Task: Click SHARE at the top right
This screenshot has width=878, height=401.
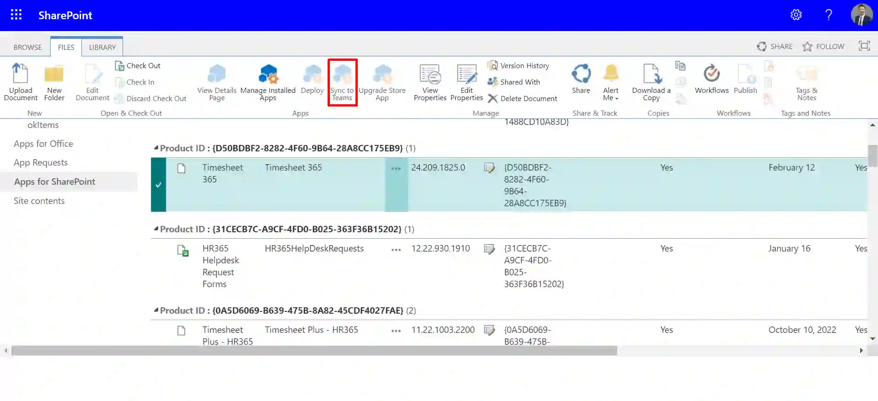Action: 775,47
